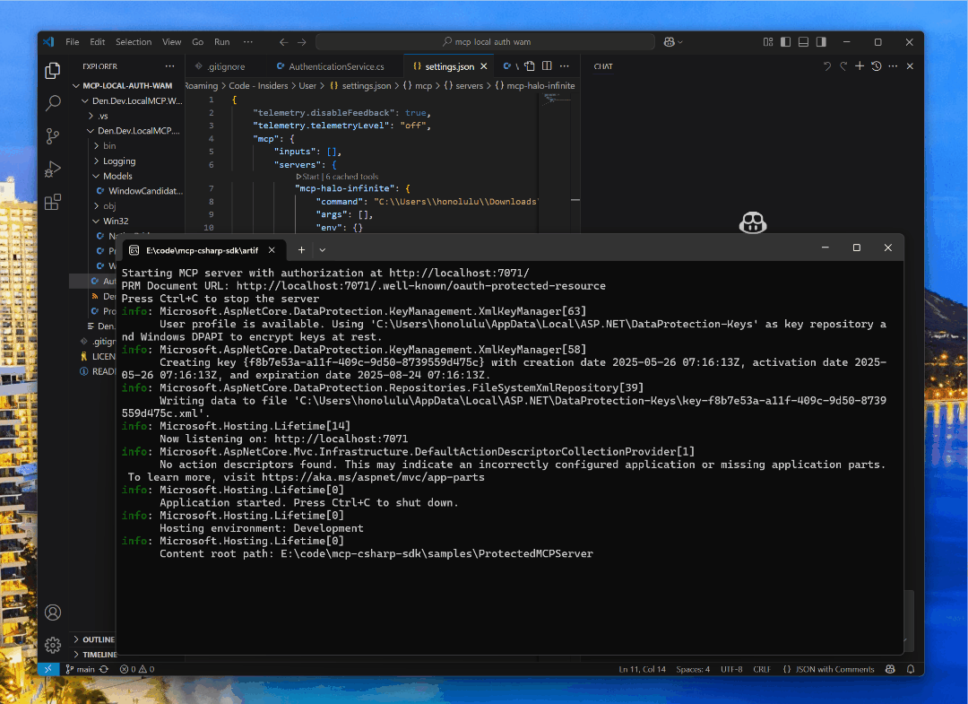Click the Start CodeLens above mcp-halo-infinite
968x704 pixels.
[x=307, y=177]
